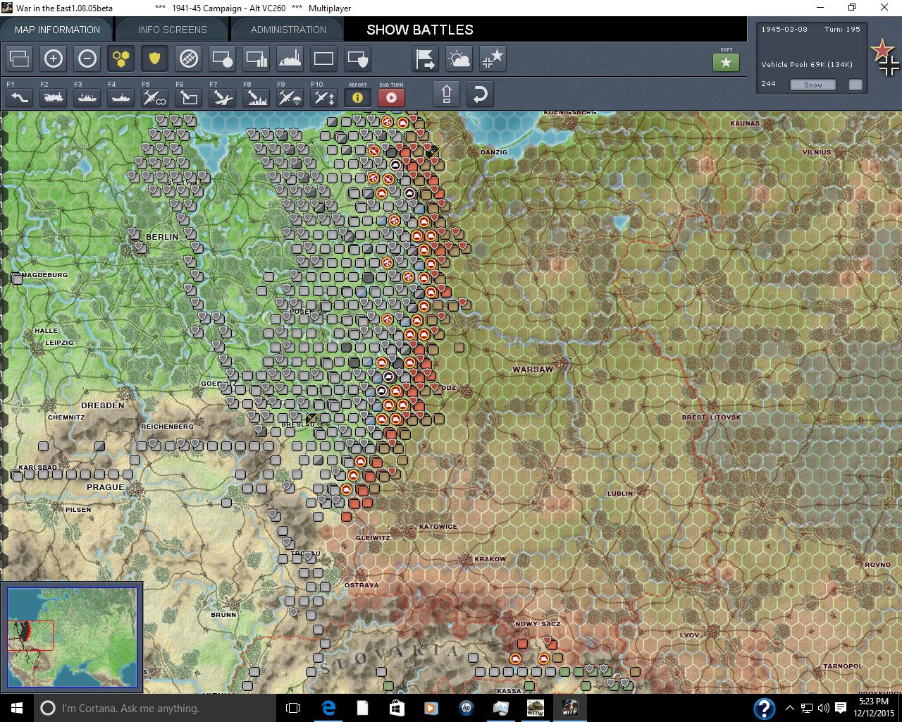Click the Turn: 195 text
Viewport: 902px width, 722px height.
click(x=843, y=30)
